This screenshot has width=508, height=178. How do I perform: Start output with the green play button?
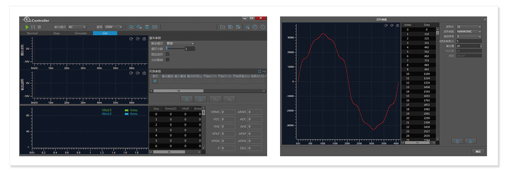point(27,27)
